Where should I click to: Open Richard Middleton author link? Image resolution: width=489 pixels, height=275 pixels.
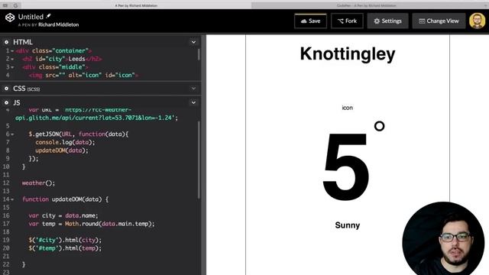pyautogui.click(x=58, y=24)
